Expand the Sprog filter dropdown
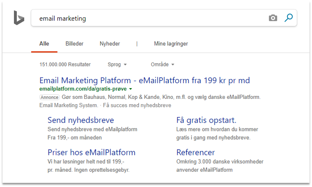The image size is (312, 187). coord(117,64)
